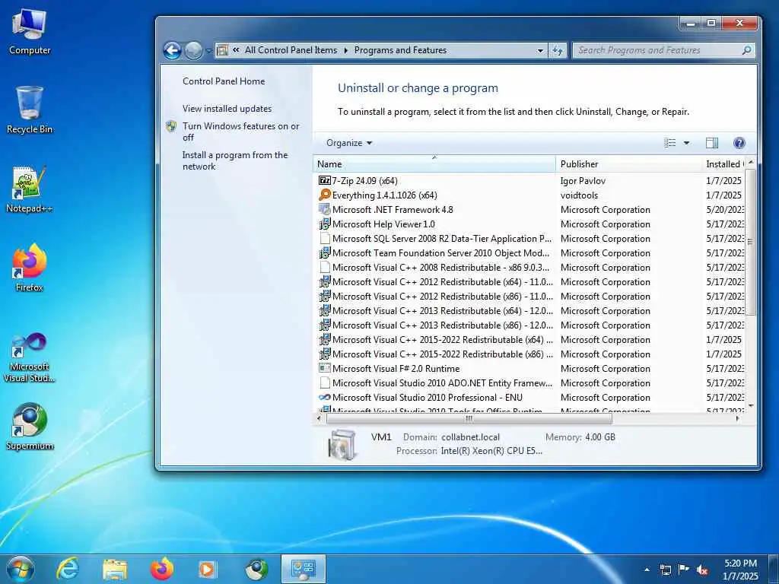Expand the view options dropdown arrow

687,143
